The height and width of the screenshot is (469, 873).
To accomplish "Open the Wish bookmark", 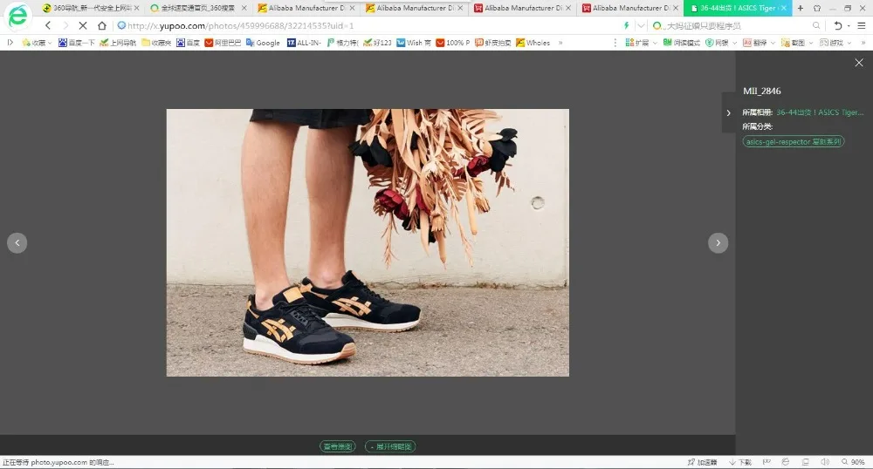I will pos(413,43).
